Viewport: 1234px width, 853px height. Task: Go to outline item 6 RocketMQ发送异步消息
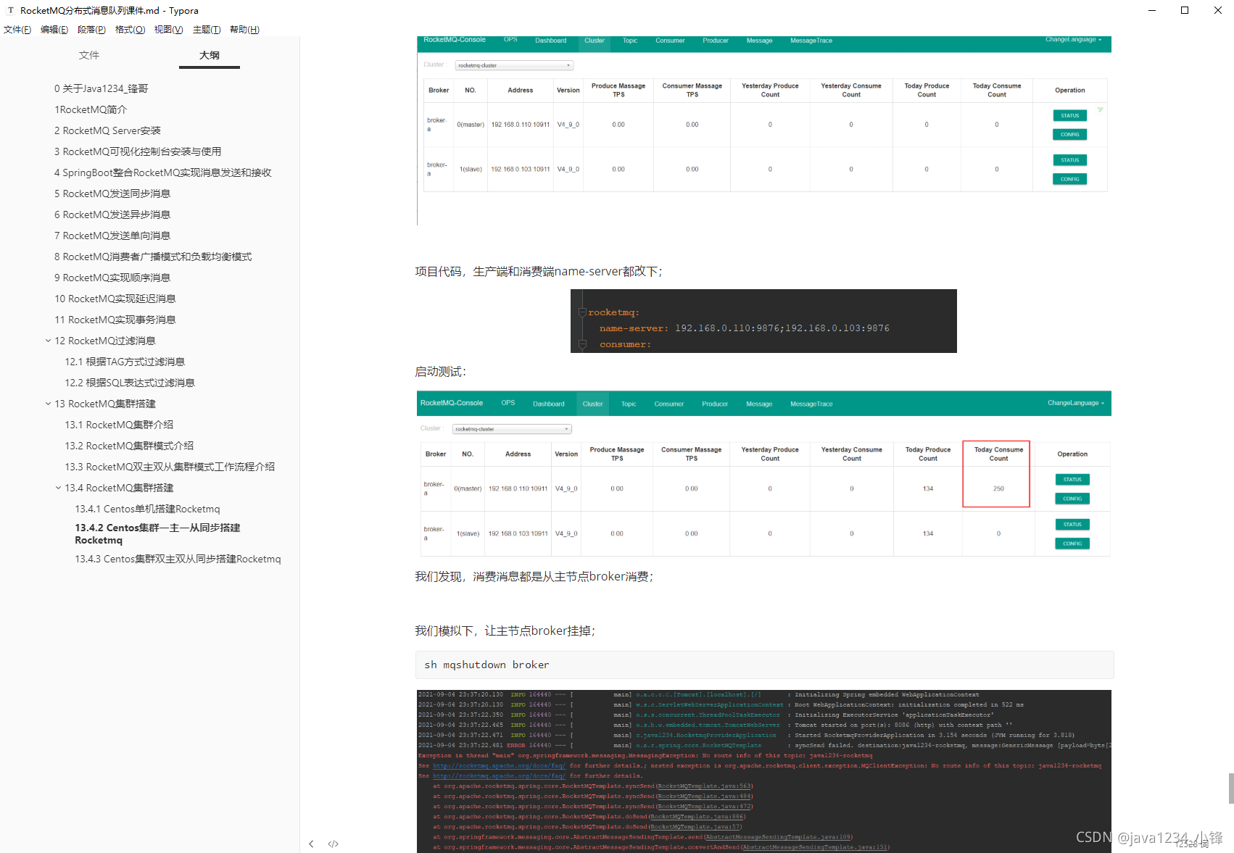tap(112, 215)
